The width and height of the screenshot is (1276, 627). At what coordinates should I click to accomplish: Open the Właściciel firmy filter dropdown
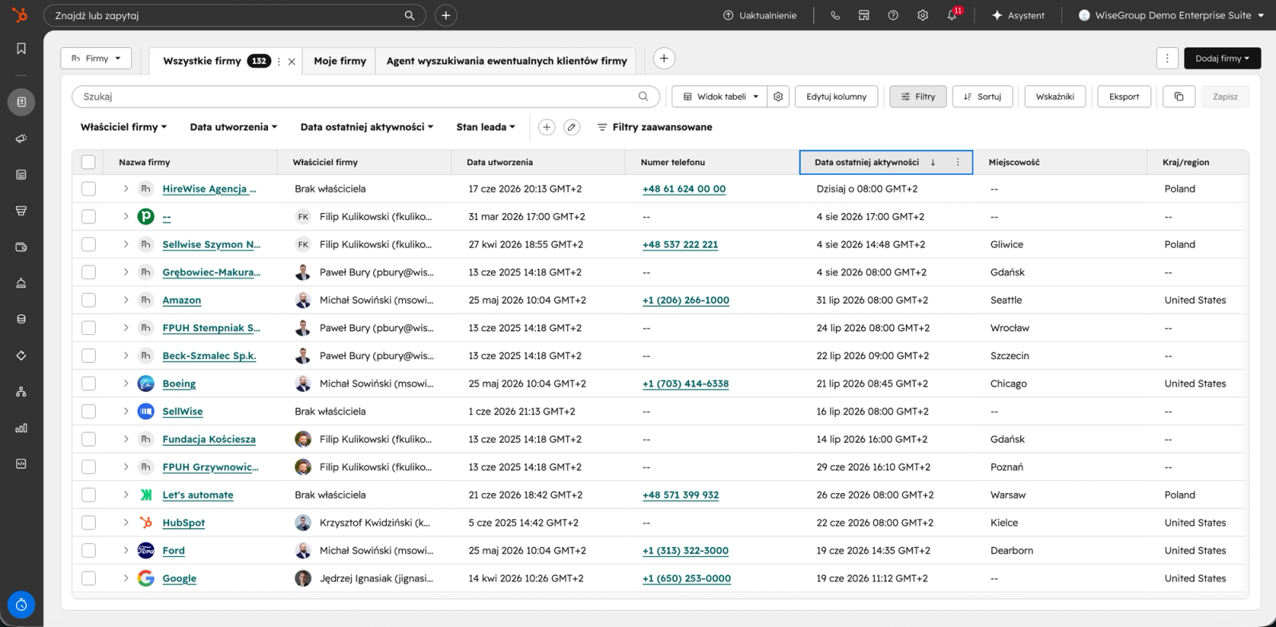124,127
